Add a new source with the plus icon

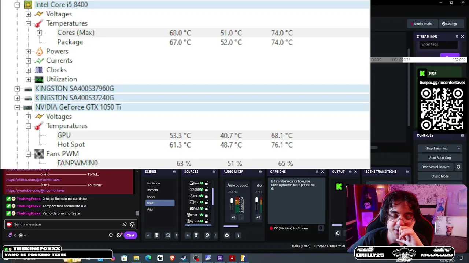tap(187, 235)
